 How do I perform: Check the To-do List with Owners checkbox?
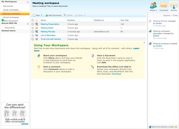point(33,39)
